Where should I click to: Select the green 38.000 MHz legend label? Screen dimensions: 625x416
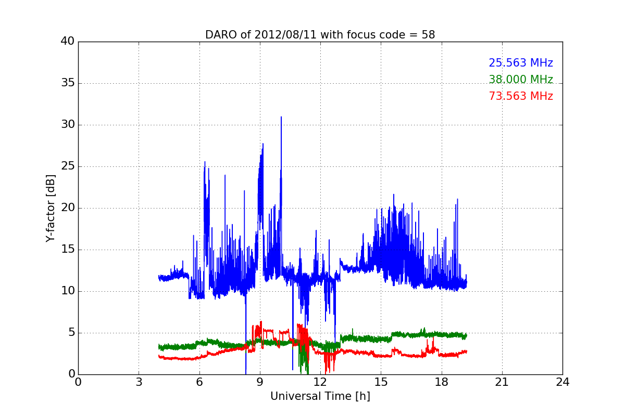click(x=521, y=80)
